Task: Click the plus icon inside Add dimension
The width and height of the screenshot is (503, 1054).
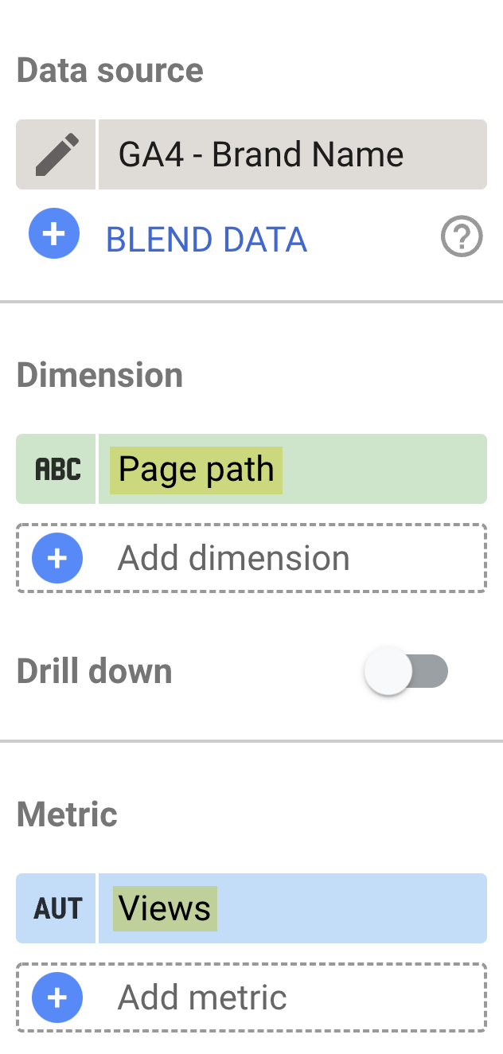Action: (57, 558)
